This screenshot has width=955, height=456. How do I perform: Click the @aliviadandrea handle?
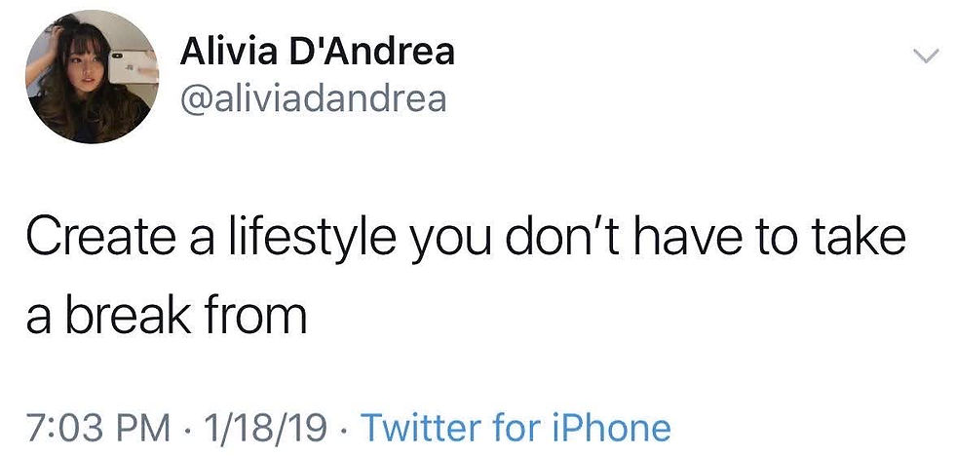pyautogui.click(x=313, y=97)
